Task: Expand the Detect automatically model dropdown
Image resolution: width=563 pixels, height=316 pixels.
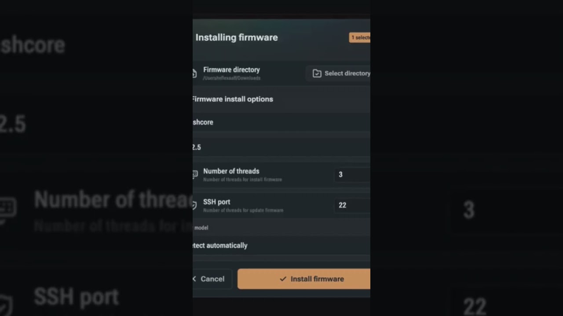Action: pos(281,245)
